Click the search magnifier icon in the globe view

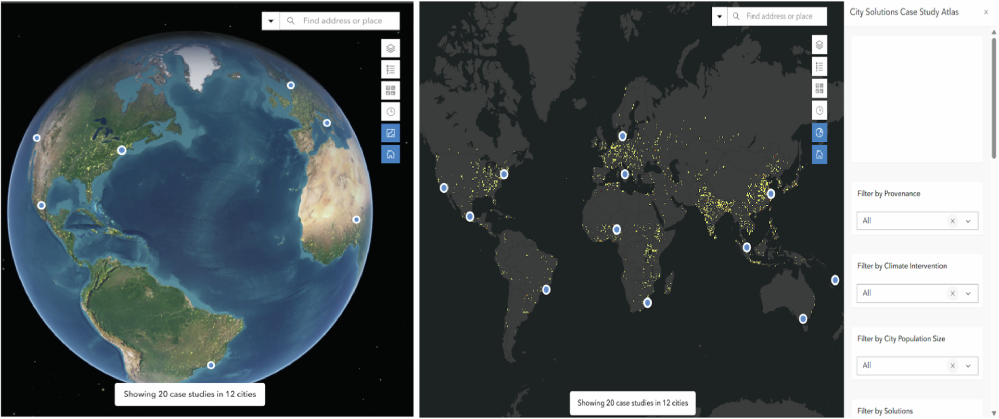[291, 21]
